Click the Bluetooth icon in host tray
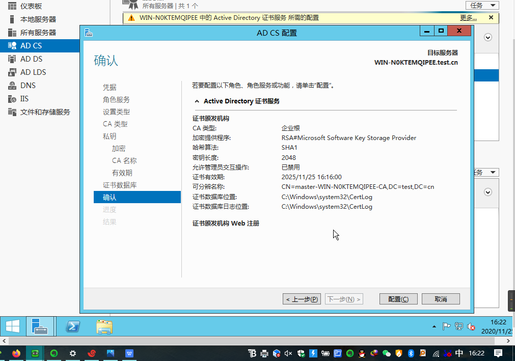 [411, 353]
